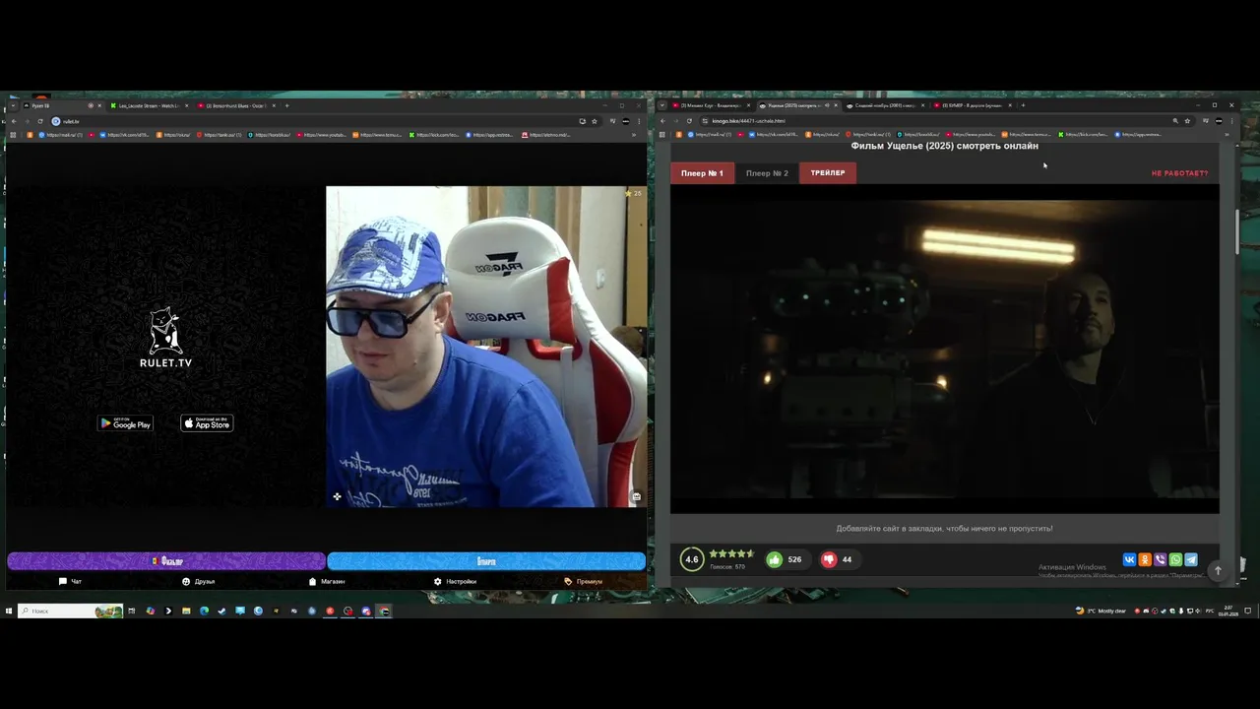Share via the VK icon
Image resolution: width=1260 pixels, height=709 pixels.
pyautogui.click(x=1129, y=559)
